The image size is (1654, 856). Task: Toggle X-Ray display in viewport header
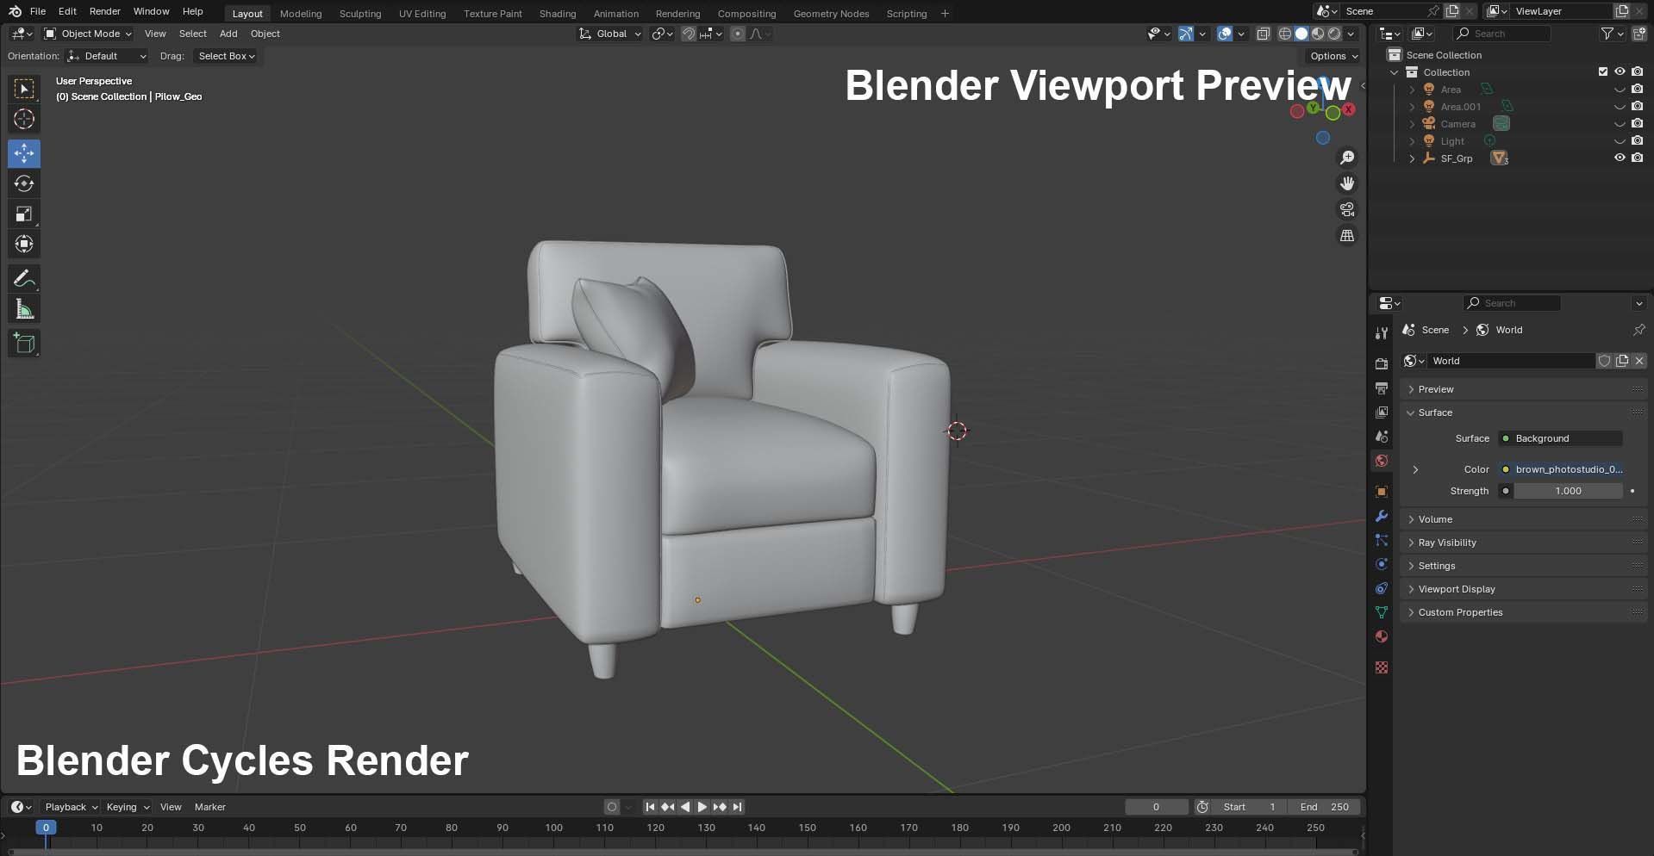click(x=1263, y=34)
